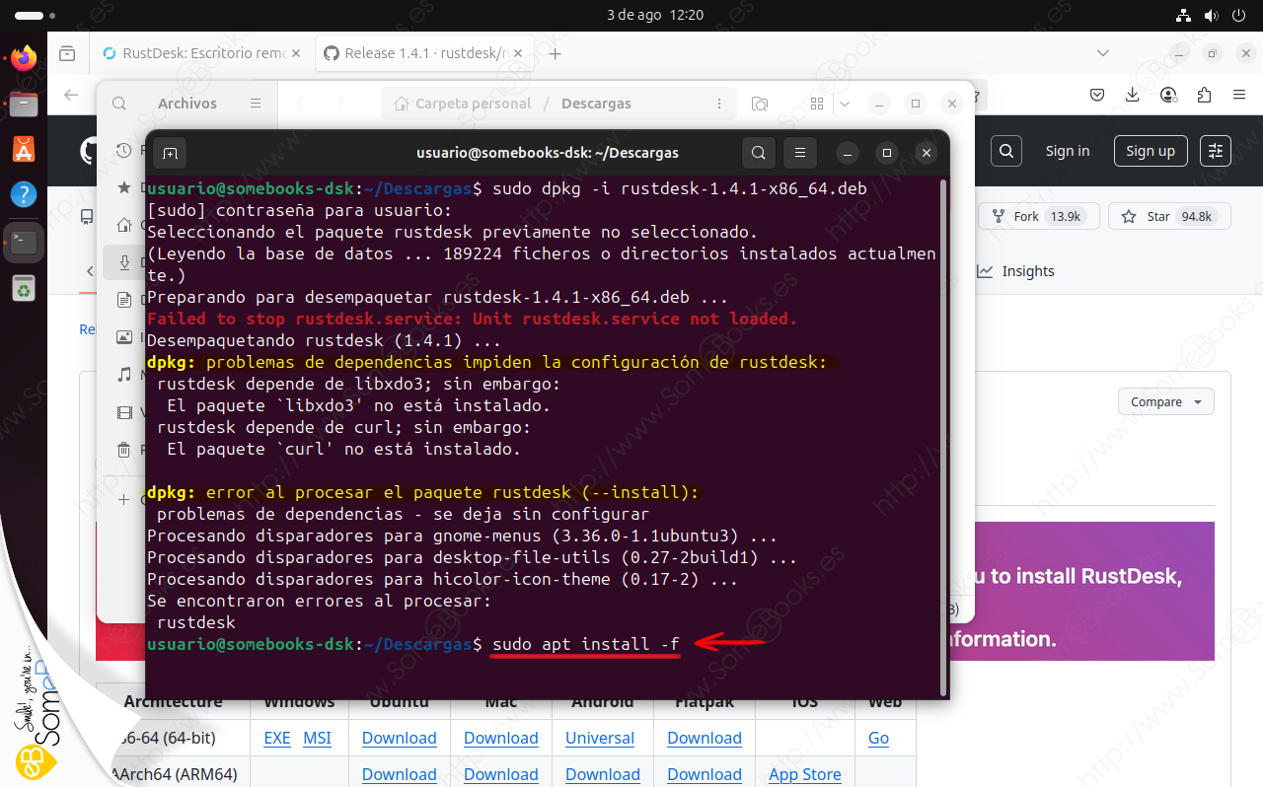Open system power menu icon
Screen dimensions: 1263x787
click(1241, 15)
